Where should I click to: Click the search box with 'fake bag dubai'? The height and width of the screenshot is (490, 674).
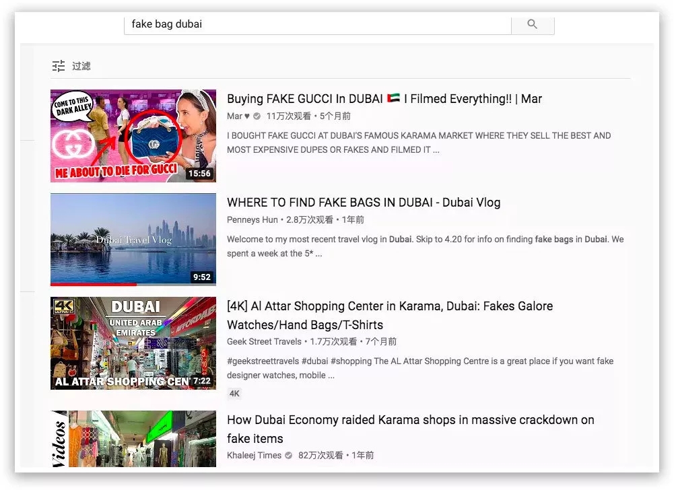pos(316,24)
